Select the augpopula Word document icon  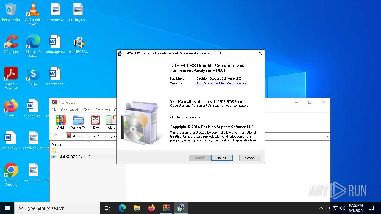click(33, 109)
